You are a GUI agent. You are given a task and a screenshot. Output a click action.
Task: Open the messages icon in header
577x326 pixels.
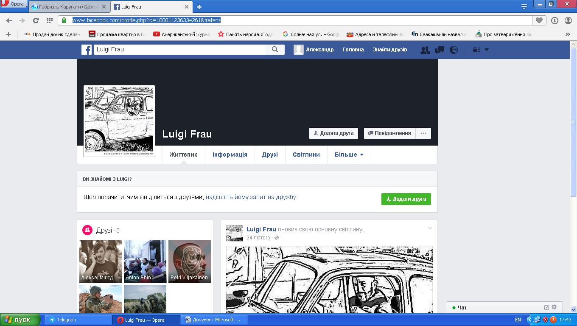440,50
